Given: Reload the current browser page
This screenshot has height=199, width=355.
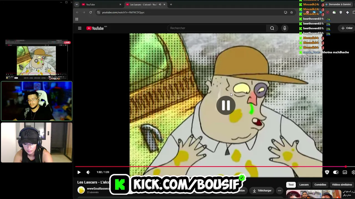Looking at the screenshot, I should point(90,12).
